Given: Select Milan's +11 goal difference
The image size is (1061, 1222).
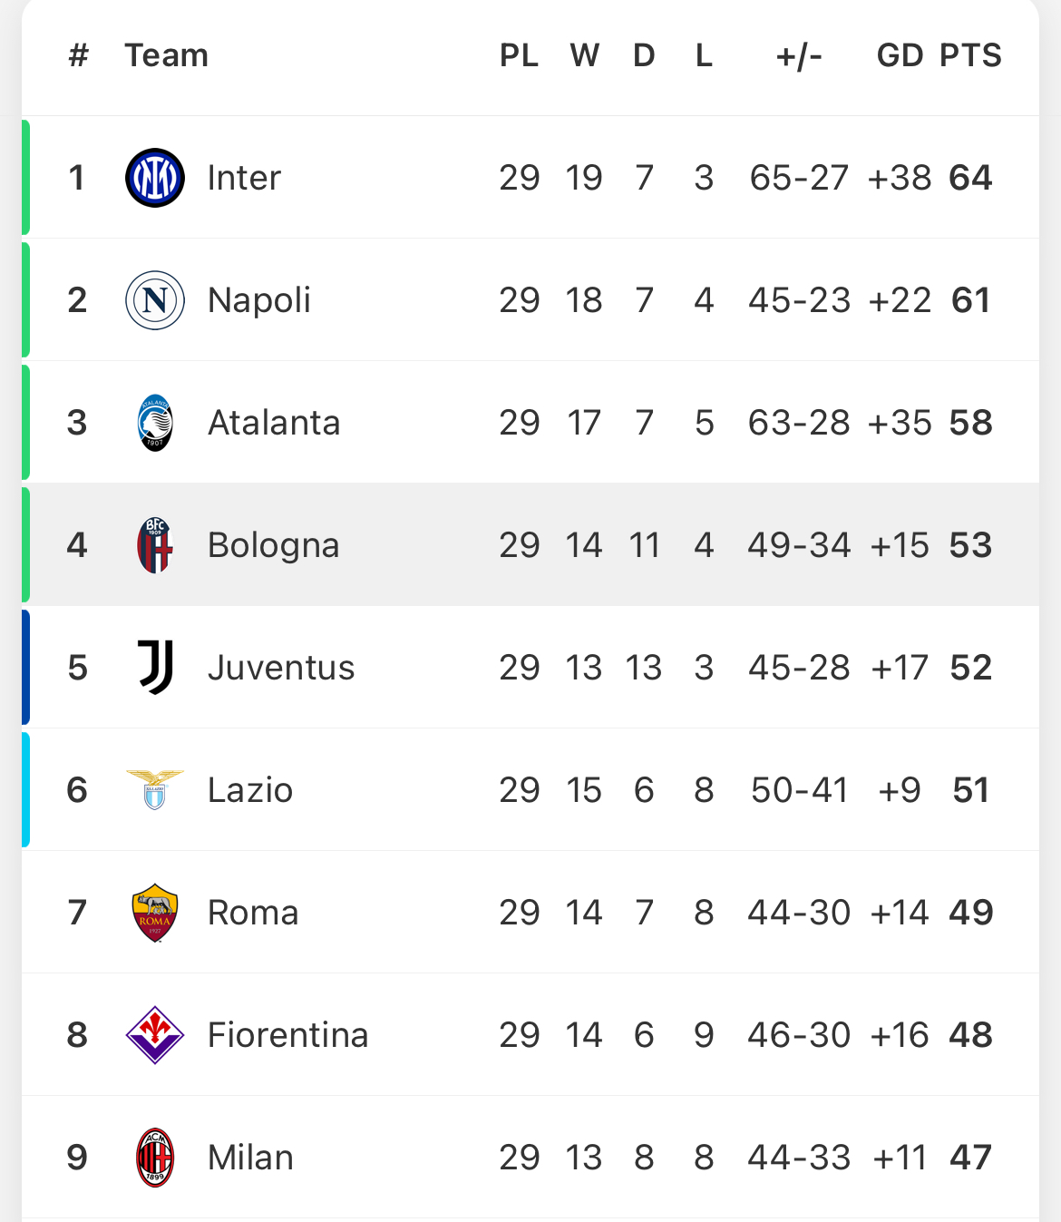Looking at the screenshot, I should tap(900, 1158).
